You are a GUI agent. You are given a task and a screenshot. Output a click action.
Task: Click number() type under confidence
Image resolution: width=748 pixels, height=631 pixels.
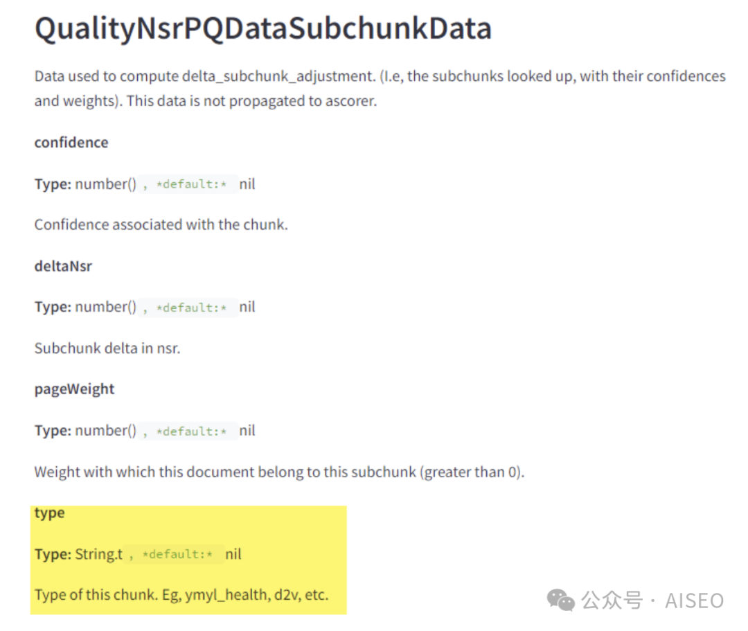[106, 184]
